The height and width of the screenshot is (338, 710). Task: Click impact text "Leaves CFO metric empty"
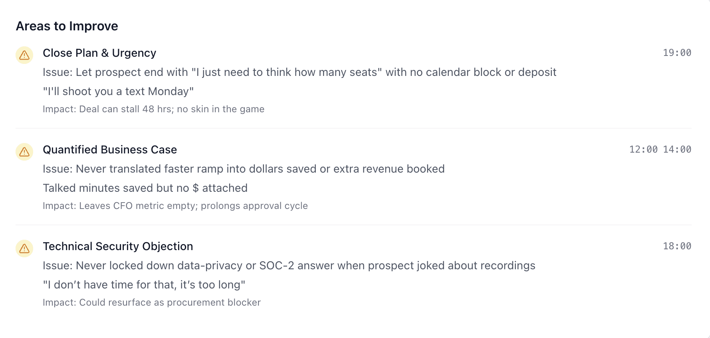click(x=175, y=206)
